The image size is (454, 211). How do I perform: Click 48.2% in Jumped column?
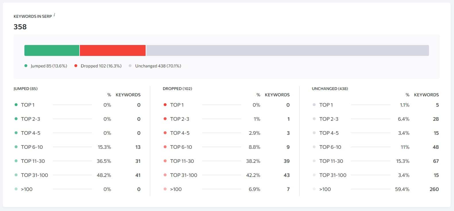[104, 175]
